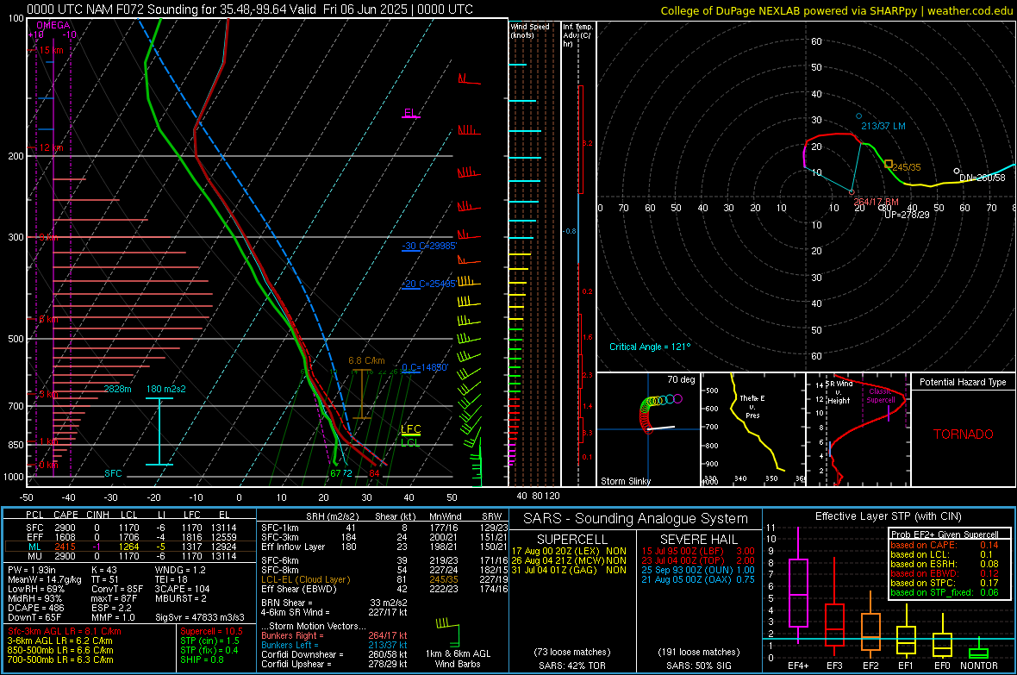Click the SARS: 50% SIG summary
Viewport: 1017px width, 675px height.
pyautogui.click(x=698, y=666)
